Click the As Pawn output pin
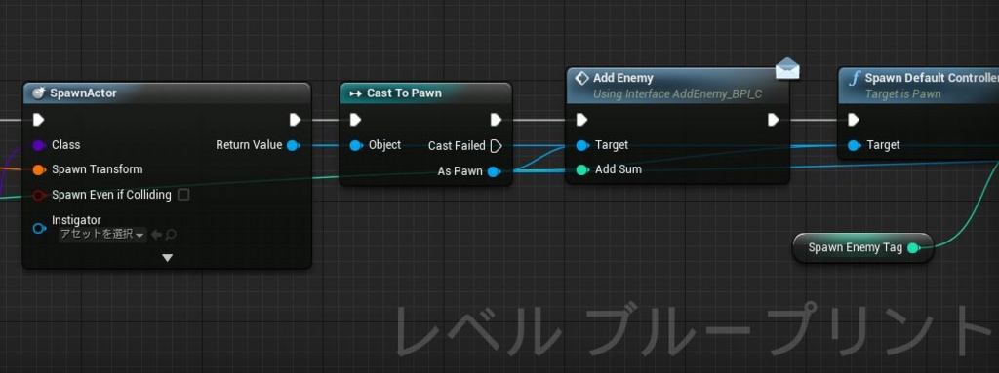The image size is (999, 373). pyautogui.click(x=495, y=171)
